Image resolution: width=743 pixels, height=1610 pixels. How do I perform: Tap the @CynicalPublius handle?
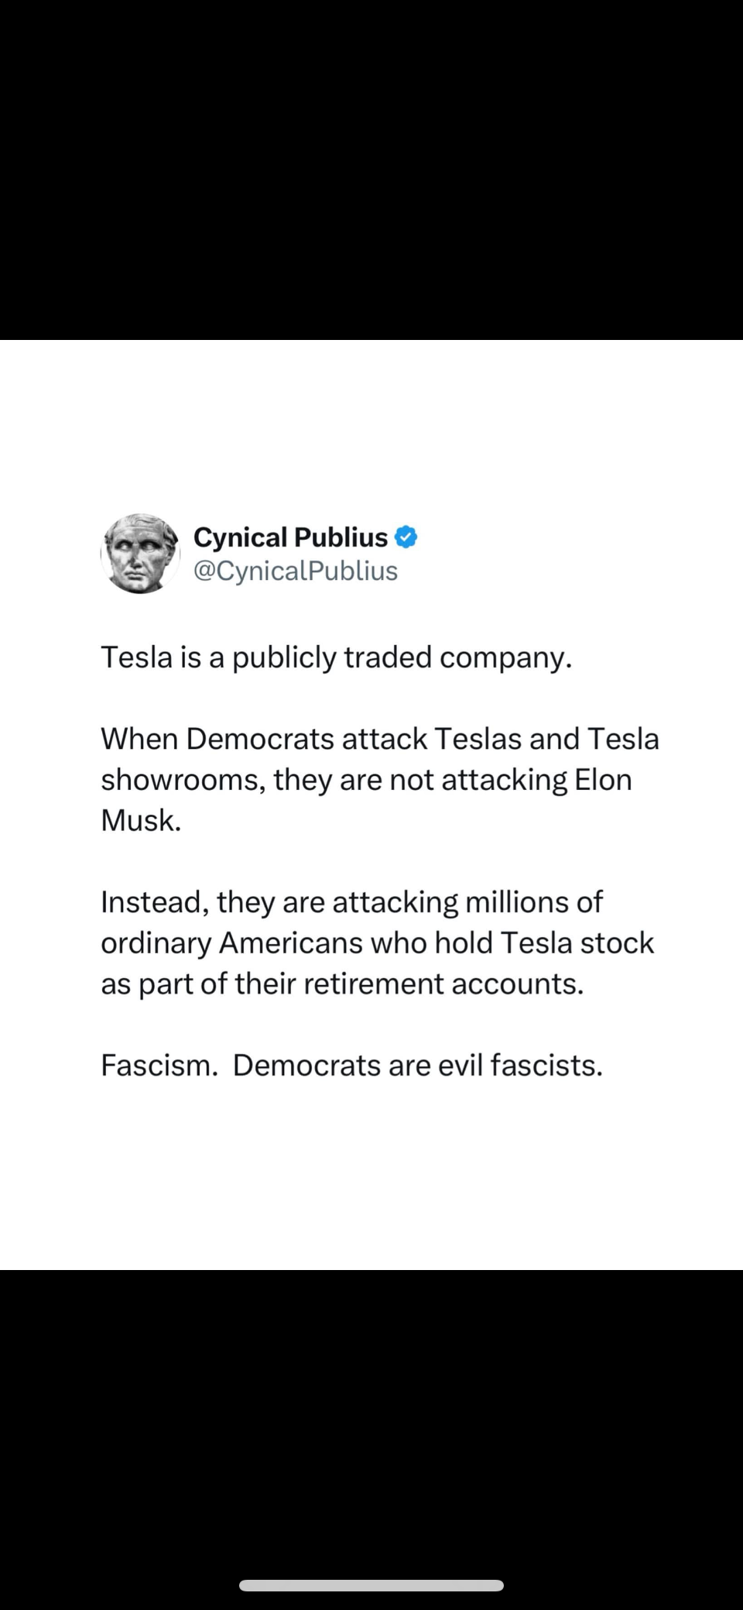point(295,571)
